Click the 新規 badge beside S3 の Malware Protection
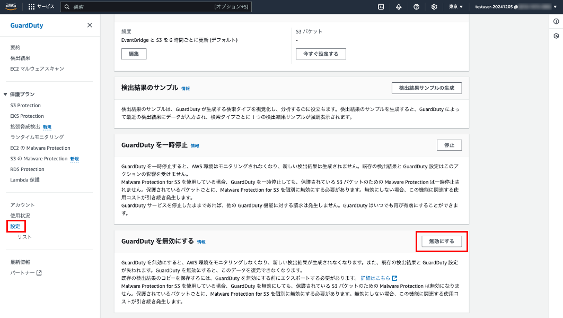 click(74, 159)
